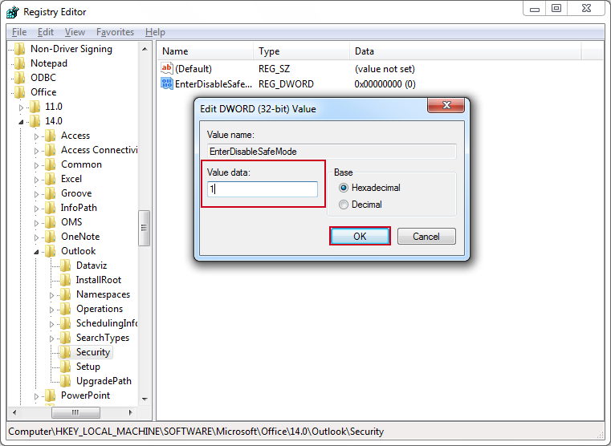The height and width of the screenshot is (446, 611).
Task: Click the 14.0 folder icon
Action: (x=35, y=120)
